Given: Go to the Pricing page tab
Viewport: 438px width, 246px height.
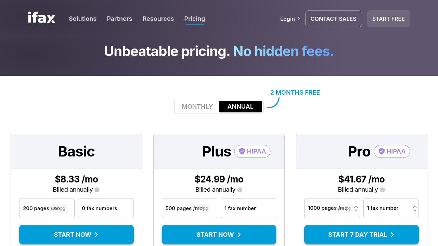Looking at the screenshot, I should point(195,19).
